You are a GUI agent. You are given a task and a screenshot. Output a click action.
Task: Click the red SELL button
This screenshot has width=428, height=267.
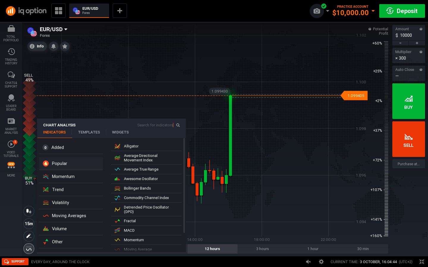click(x=409, y=139)
